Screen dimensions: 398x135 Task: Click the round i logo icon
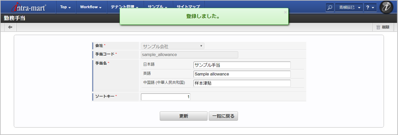pyautogui.click(x=387, y=7)
